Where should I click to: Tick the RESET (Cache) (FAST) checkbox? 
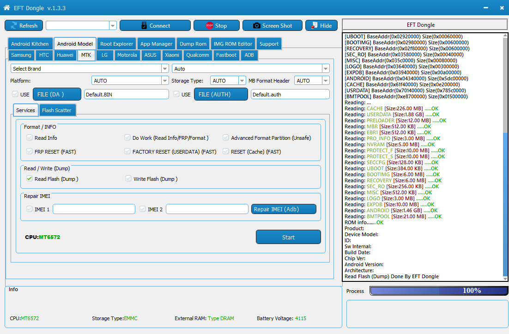tap(225, 151)
